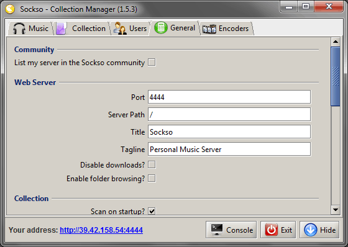Click the monitor icon on Console button
The width and height of the screenshot is (348, 247).
(217, 230)
